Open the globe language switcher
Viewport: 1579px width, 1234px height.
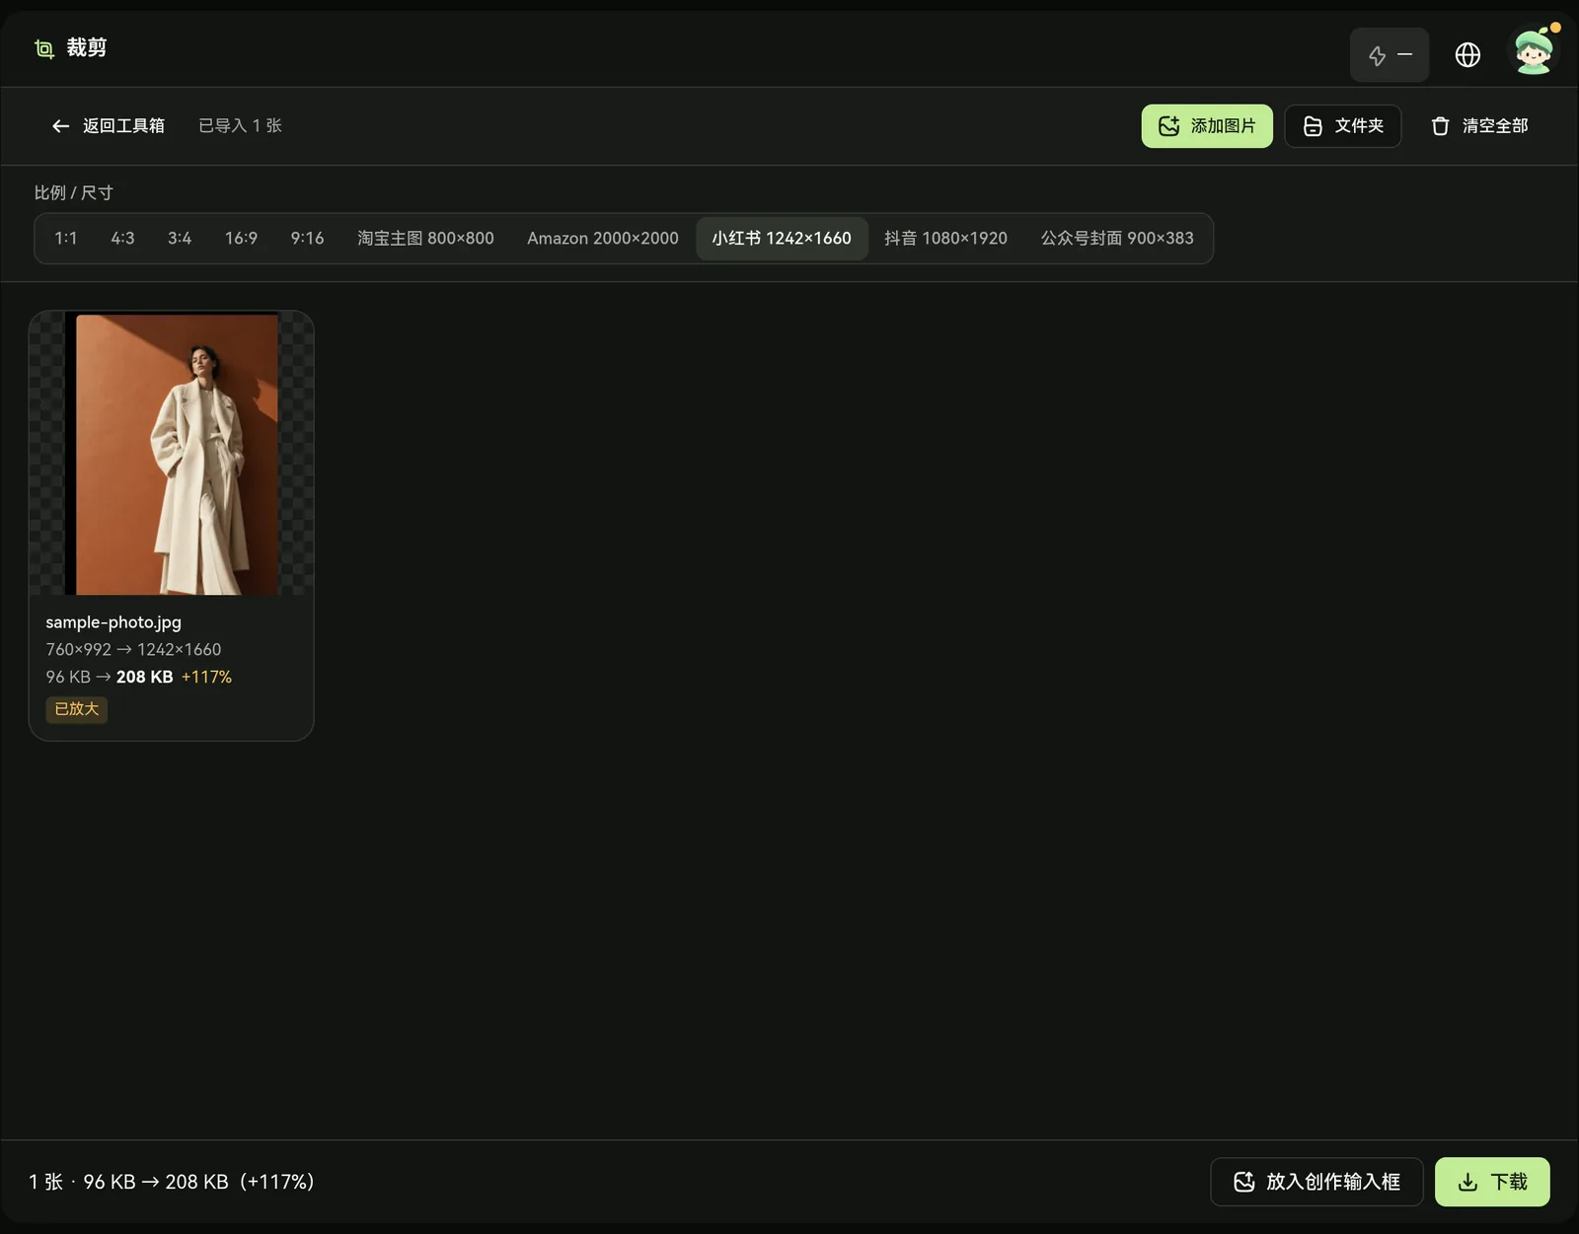tap(1467, 55)
